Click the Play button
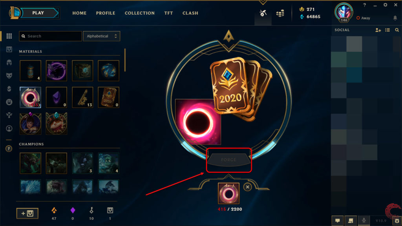Image resolution: width=402 pixels, height=226 pixels. pos(38,13)
